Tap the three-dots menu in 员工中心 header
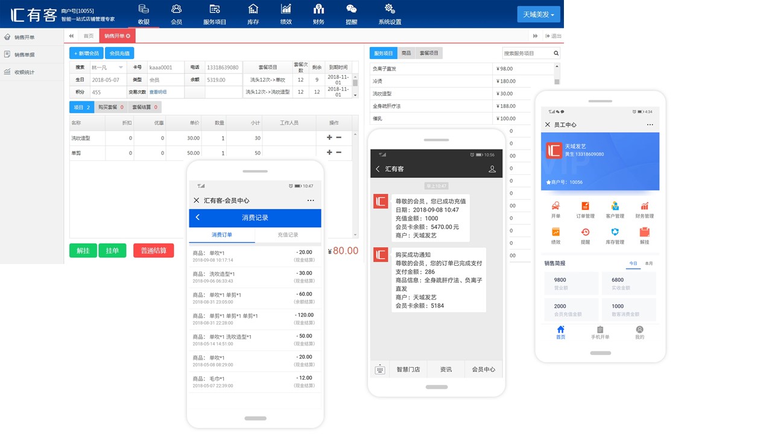Screen dimensions: 772x434 650,125
